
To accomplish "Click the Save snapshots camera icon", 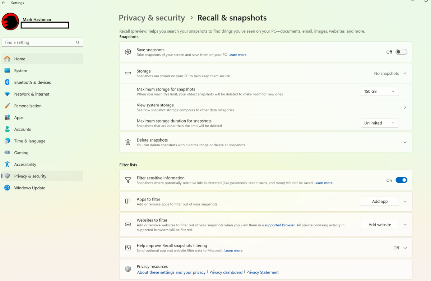I will point(128,52).
